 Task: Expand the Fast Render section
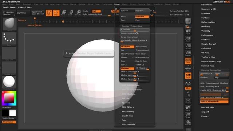point(129,124)
